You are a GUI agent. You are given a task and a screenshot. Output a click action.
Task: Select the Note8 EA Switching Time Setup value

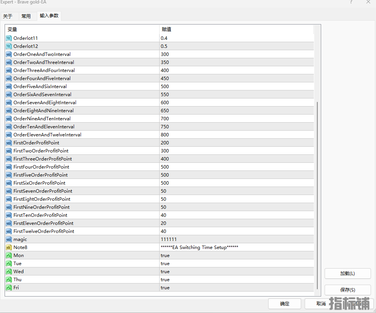tap(199, 247)
